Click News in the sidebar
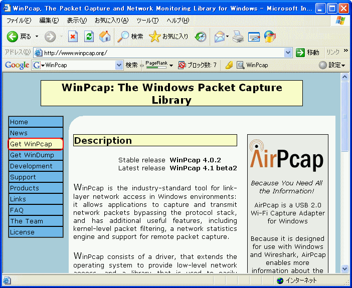The image size is (352, 288). tap(36, 133)
